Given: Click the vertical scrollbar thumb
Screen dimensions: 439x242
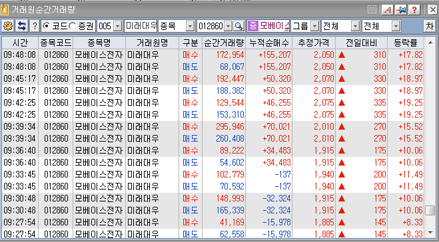Looking at the screenshot, I should 430,211.
